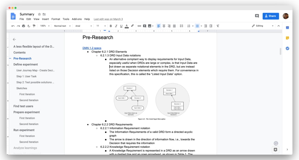Open the Keep notes side panel
This screenshot has width=299, height=160.
click(287, 38)
